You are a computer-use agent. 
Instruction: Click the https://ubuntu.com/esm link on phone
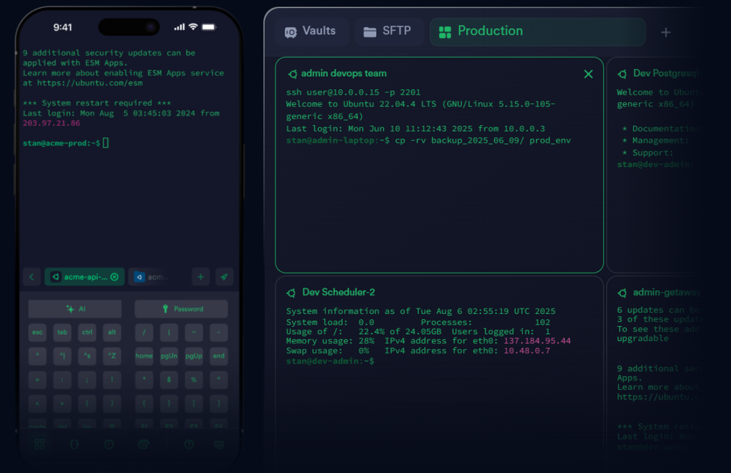(90, 83)
